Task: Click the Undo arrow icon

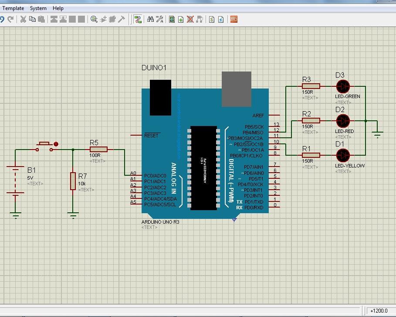Action: pos(2,19)
